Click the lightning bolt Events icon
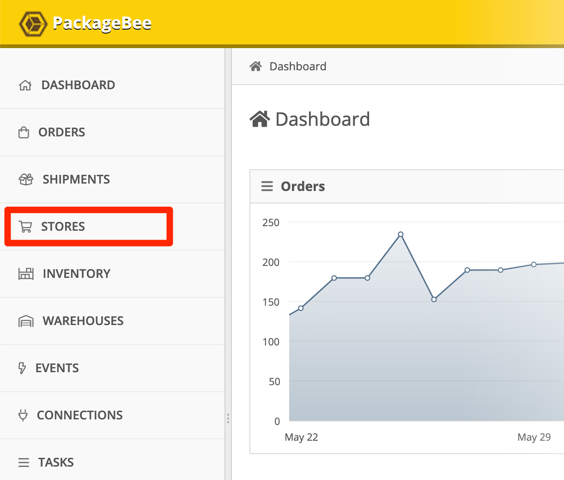564x480 pixels. click(22, 368)
